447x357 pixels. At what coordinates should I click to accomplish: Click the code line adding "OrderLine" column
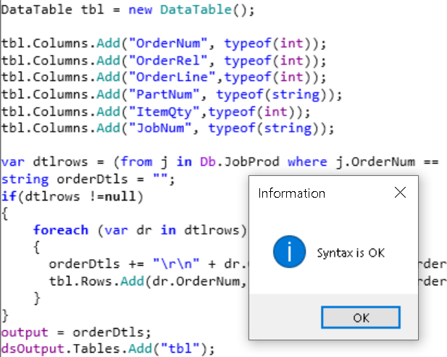coord(164,77)
